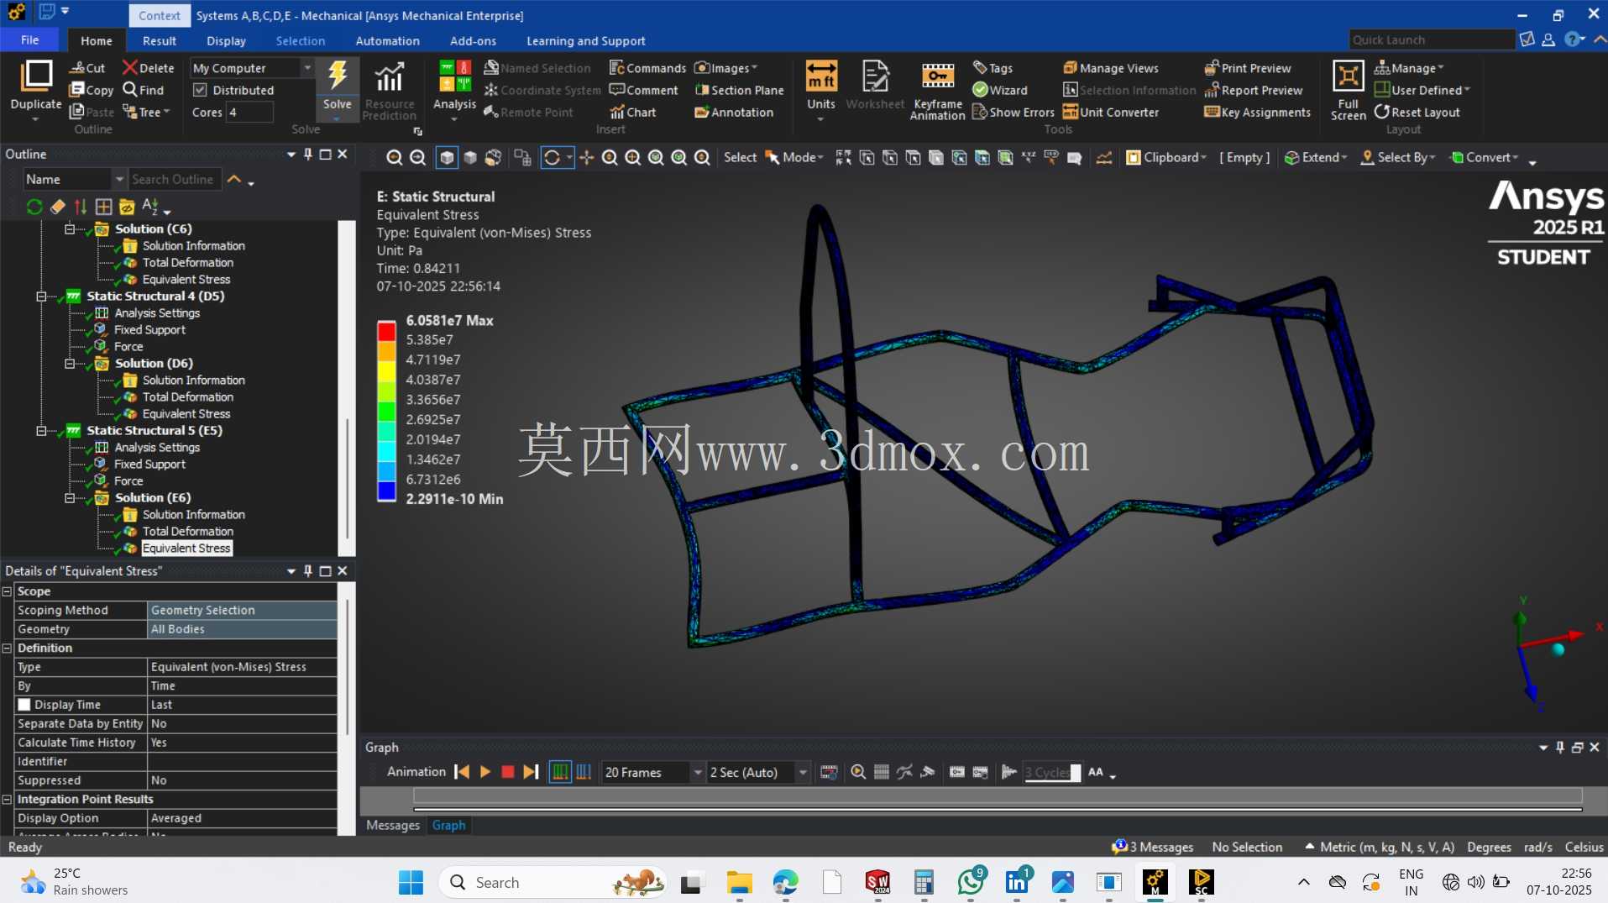The height and width of the screenshot is (903, 1608).
Task: Collapse Static Structural 4 (D5) node
Action: click(x=41, y=297)
